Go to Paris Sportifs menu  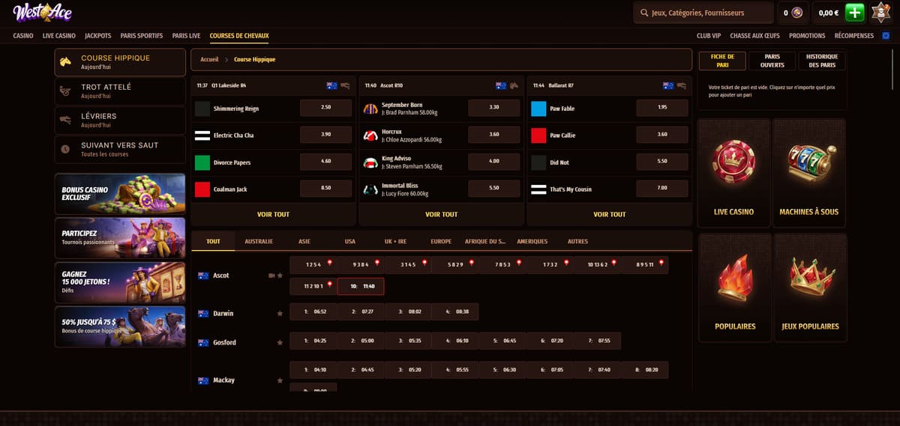tap(142, 35)
